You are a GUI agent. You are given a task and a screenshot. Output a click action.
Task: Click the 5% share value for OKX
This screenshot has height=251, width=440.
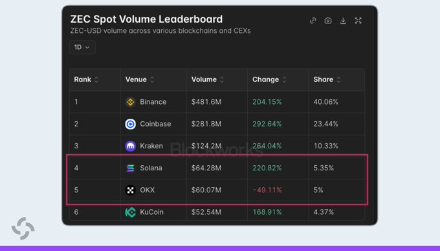click(318, 190)
